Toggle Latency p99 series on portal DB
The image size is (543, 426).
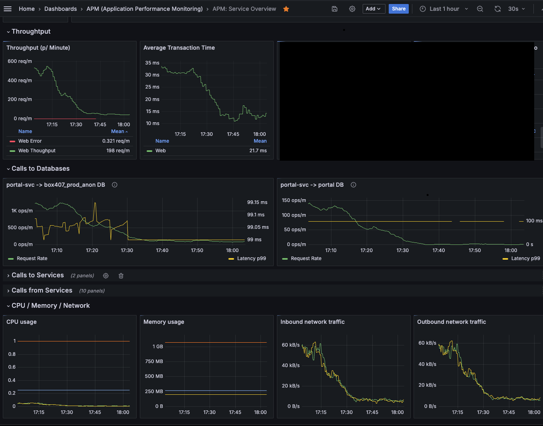(525, 258)
